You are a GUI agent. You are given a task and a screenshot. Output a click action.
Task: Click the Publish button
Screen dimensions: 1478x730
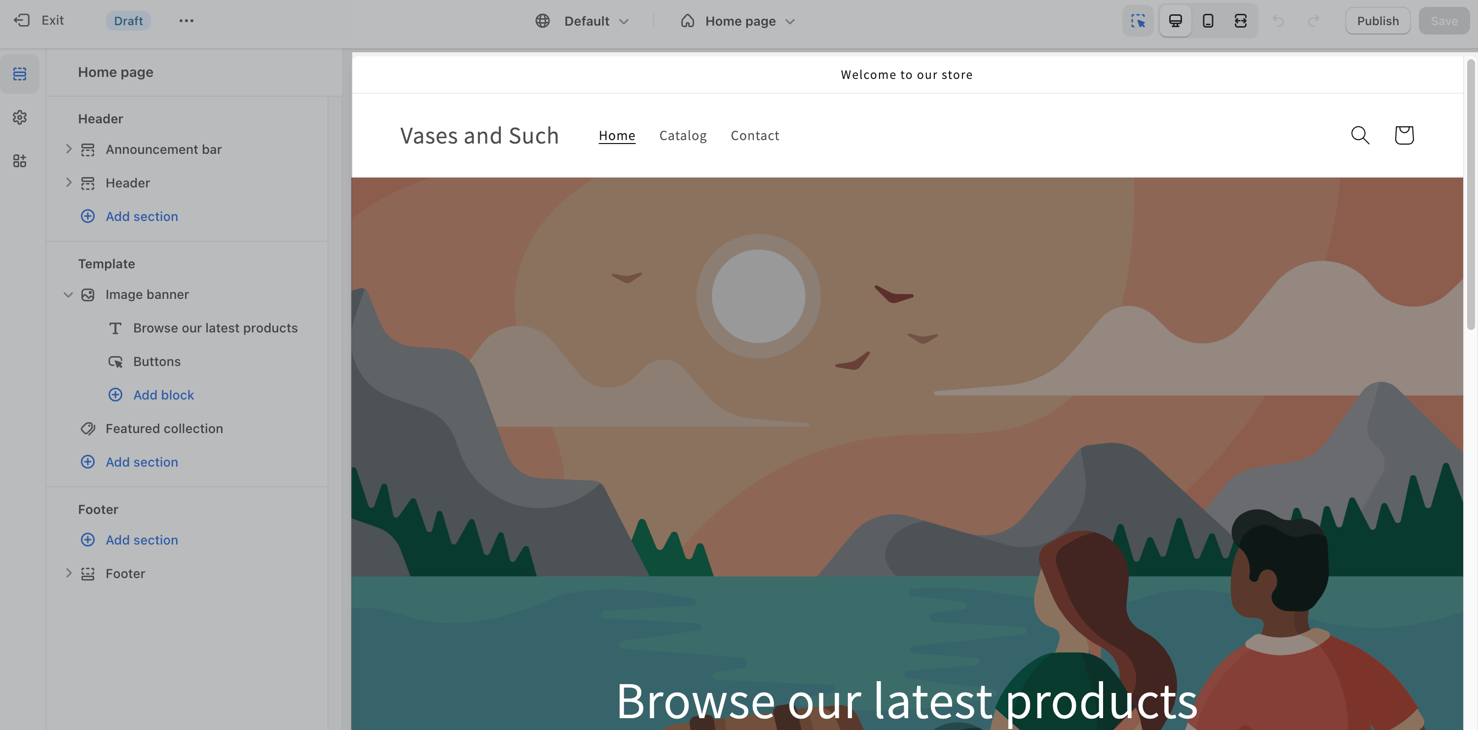coord(1377,21)
